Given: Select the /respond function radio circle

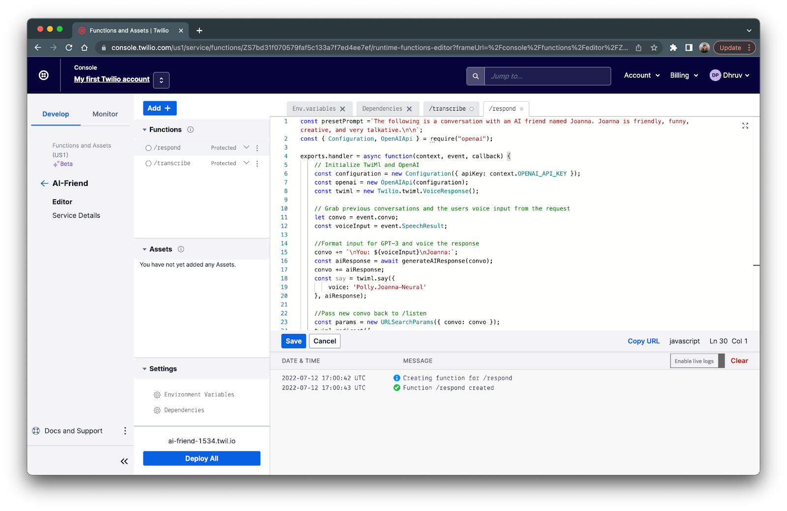Looking at the screenshot, I should tap(149, 148).
